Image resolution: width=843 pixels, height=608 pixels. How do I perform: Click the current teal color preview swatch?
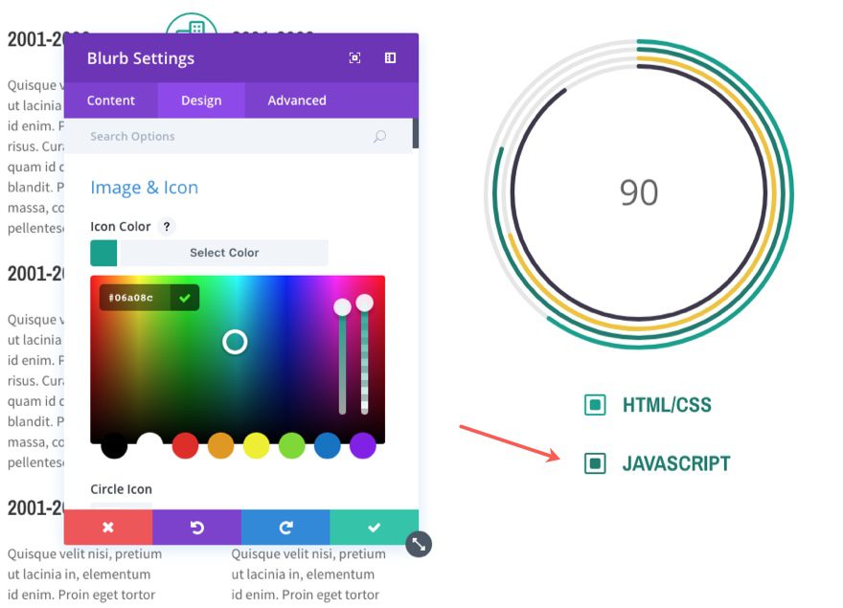[x=103, y=253]
